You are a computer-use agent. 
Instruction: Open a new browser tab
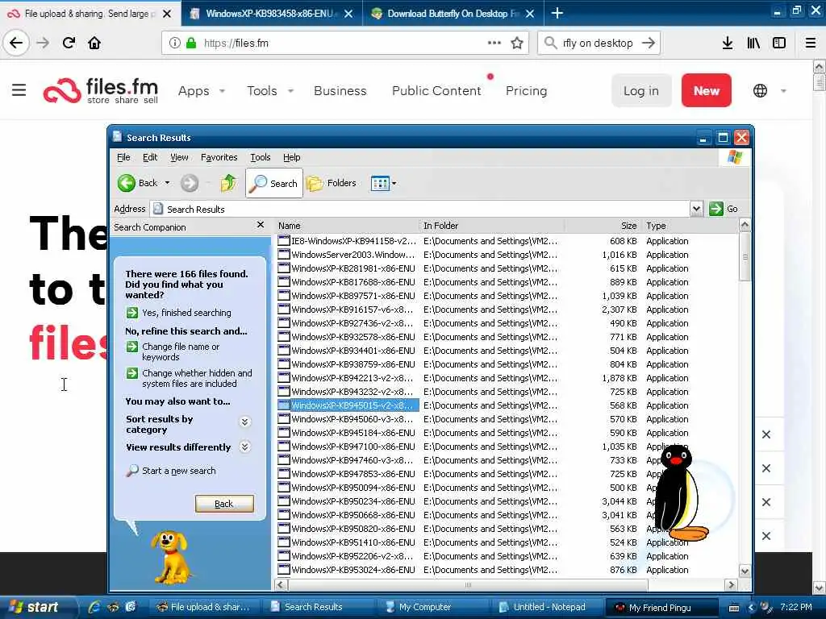click(557, 13)
